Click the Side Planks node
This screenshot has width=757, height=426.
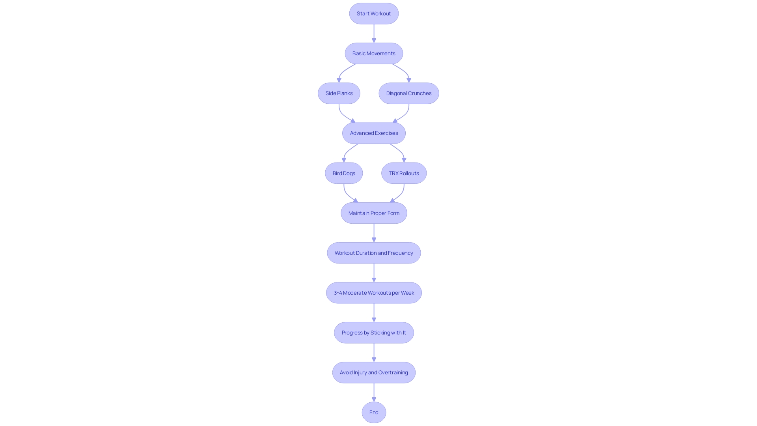pos(338,93)
